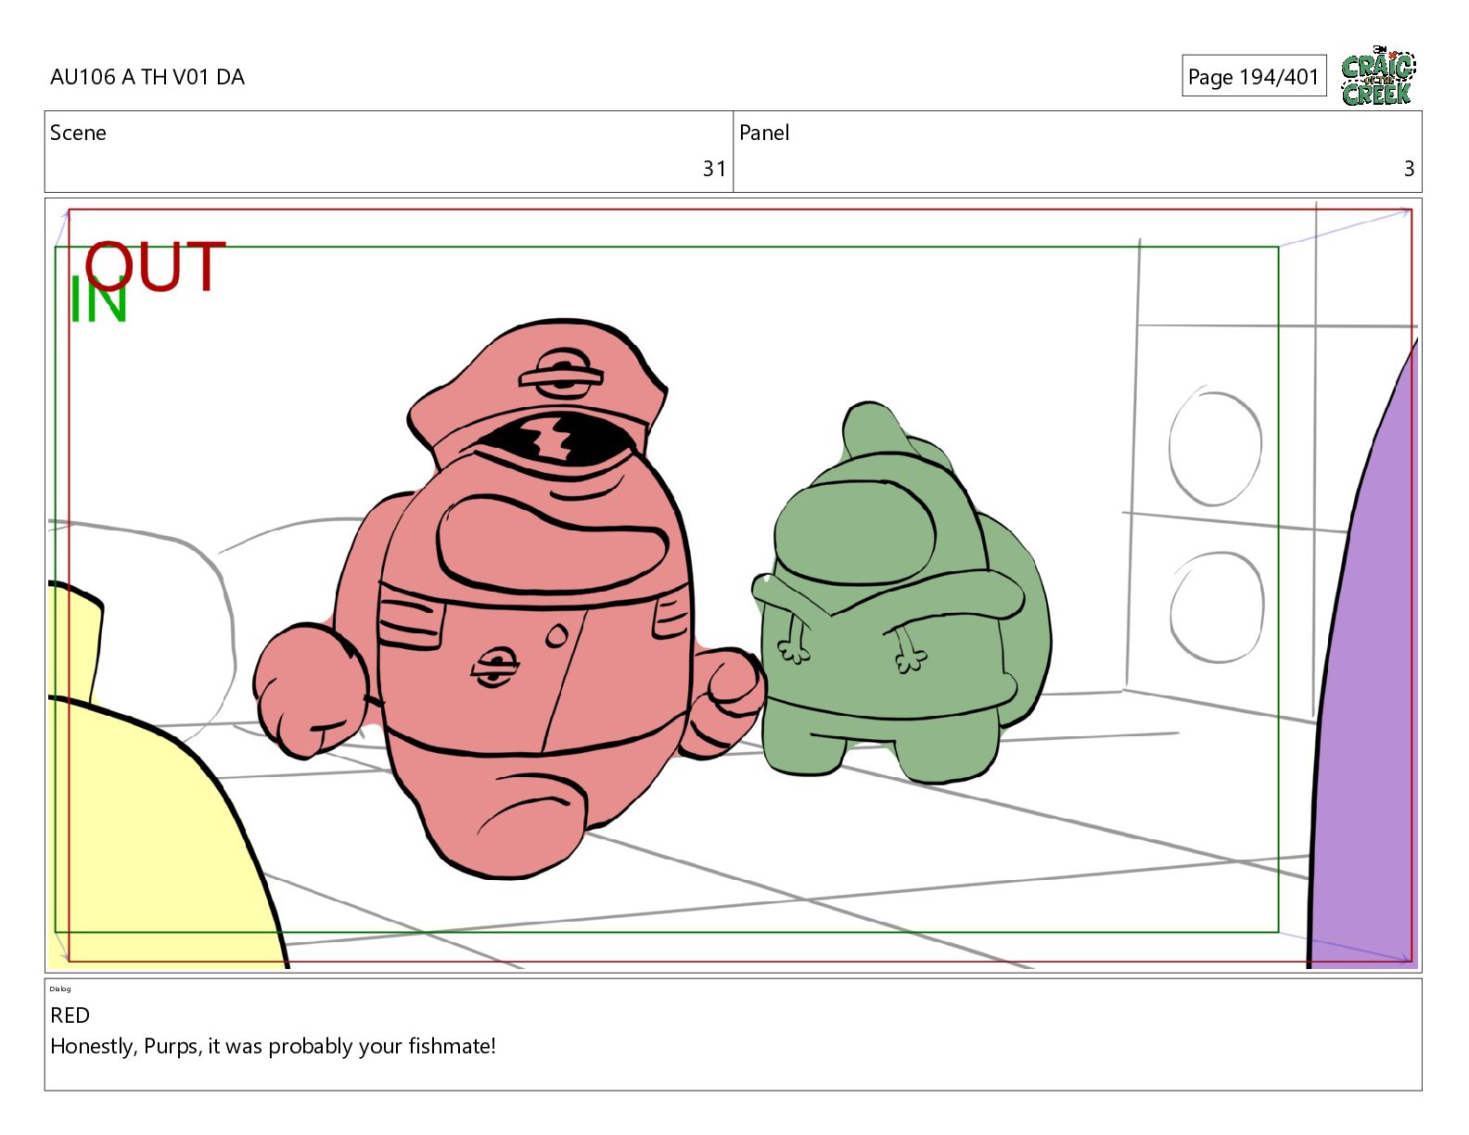Click the speaker name 'RED'
The width and height of the screenshot is (1469, 1135).
point(70,1015)
